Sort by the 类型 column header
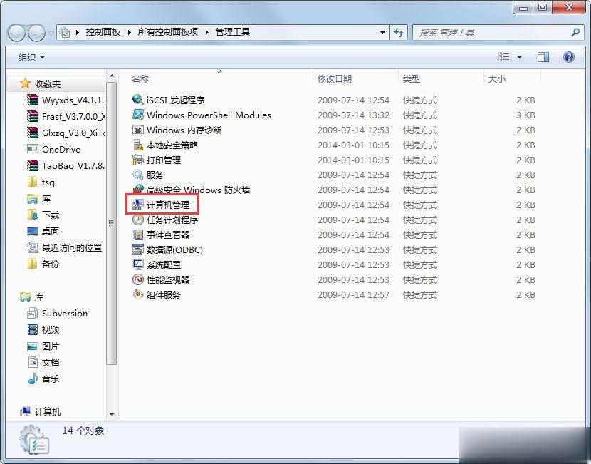Image resolution: width=591 pixels, height=464 pixels. pyautogui.click(x=411, y=78)
